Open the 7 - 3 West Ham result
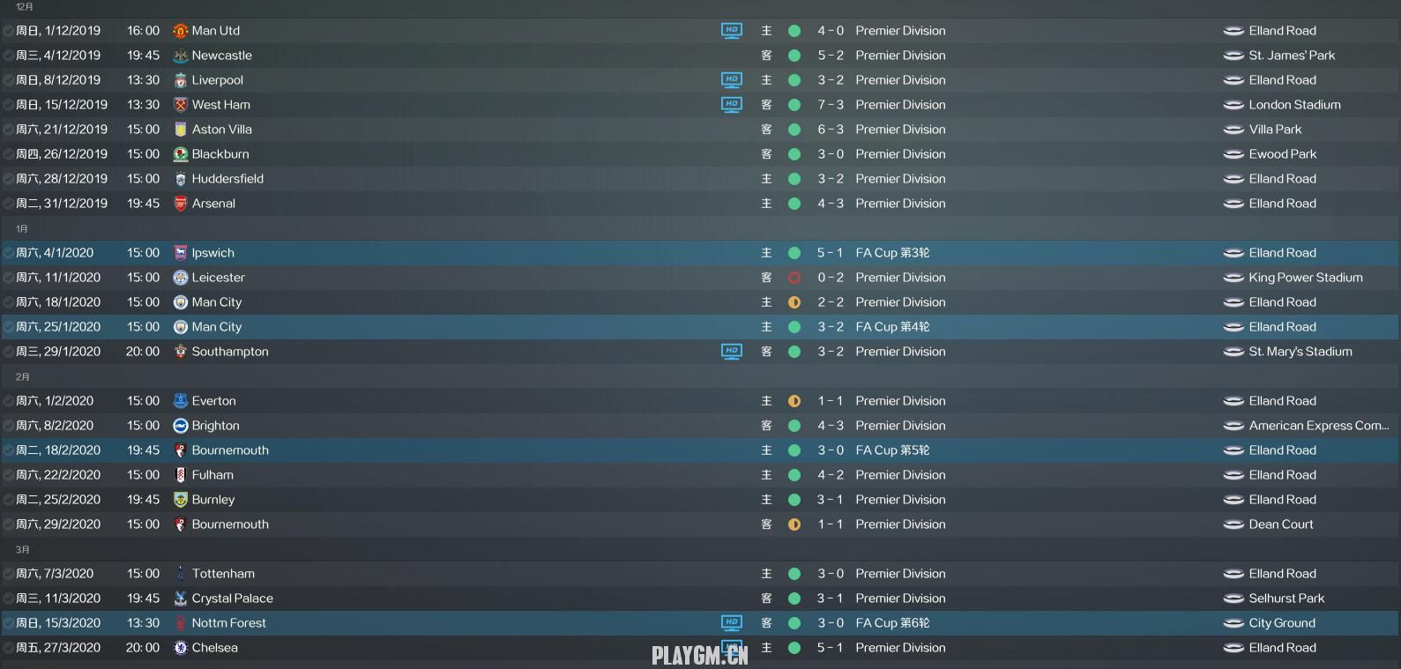This screenshot has height=669, width=1401. pyautogui.click(x=831, y=105)
